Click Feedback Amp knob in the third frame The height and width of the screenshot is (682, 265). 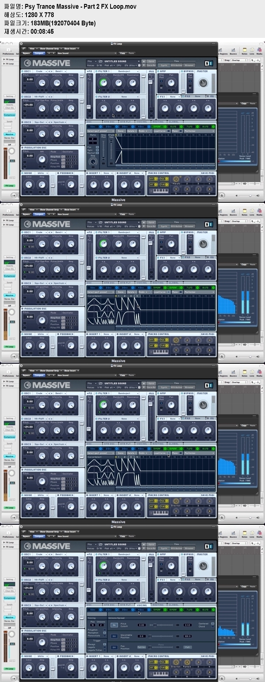pyautogui.click(x=71, y=507)
